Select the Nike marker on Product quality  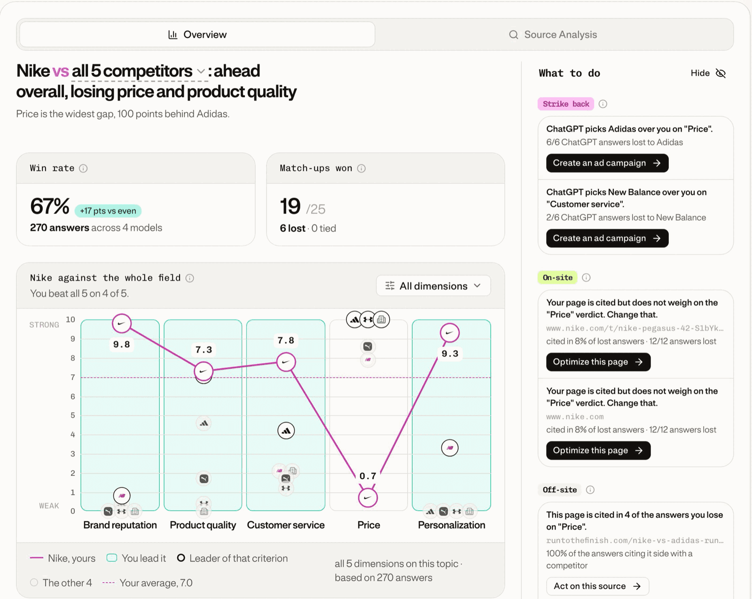click(204, 371)
